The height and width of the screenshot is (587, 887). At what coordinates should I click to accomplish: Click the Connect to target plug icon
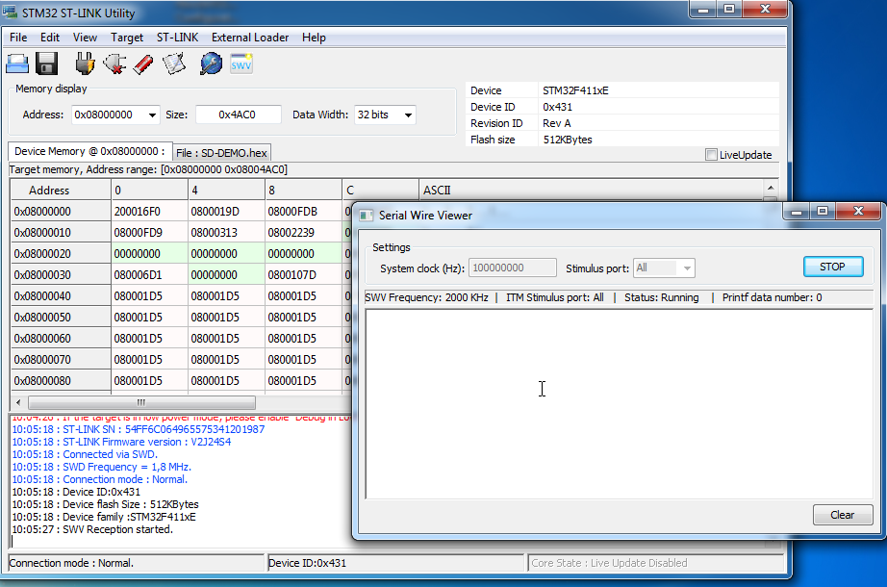[x=85, y=64]
